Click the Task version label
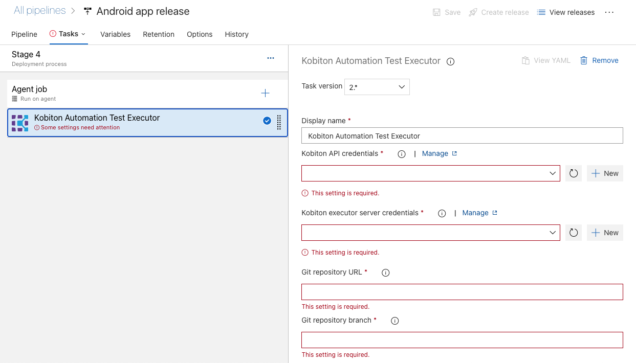Viewport: 636px width, 363px height. (322, 86)
